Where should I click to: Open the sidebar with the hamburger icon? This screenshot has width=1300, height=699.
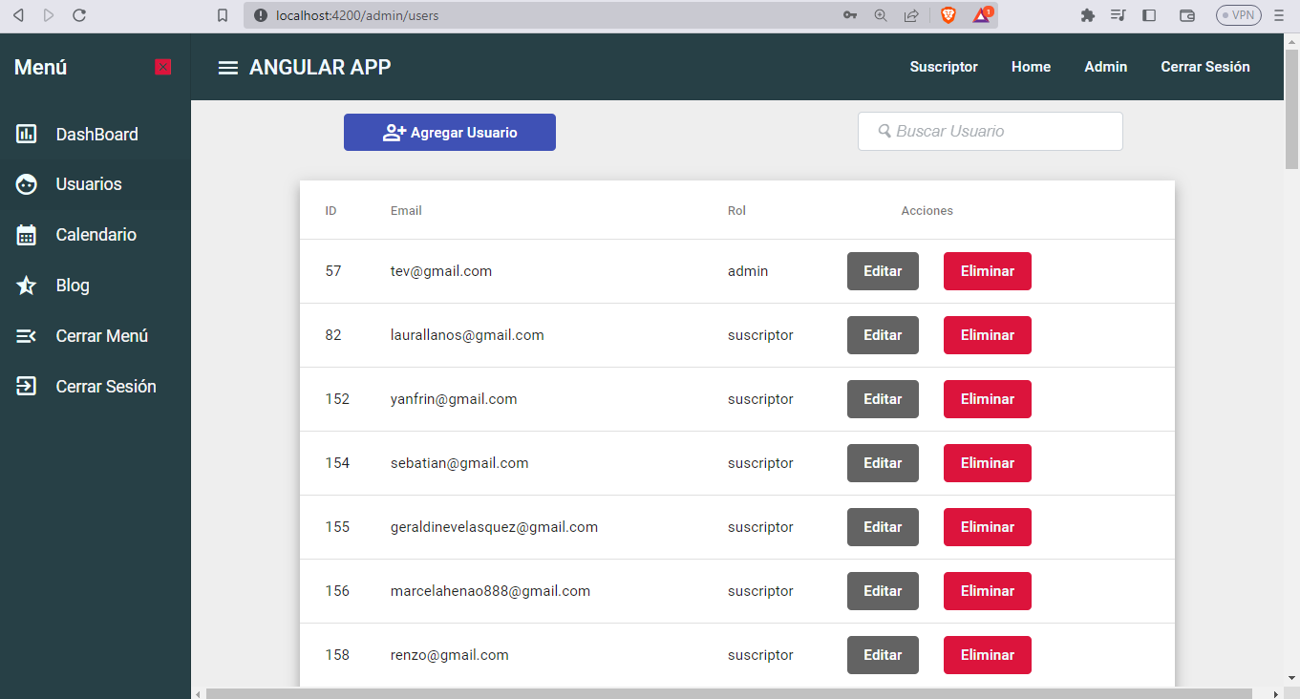coord(227,67)
